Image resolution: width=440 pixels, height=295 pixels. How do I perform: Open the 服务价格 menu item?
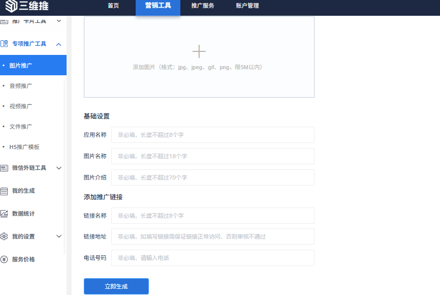click(23, 259)
